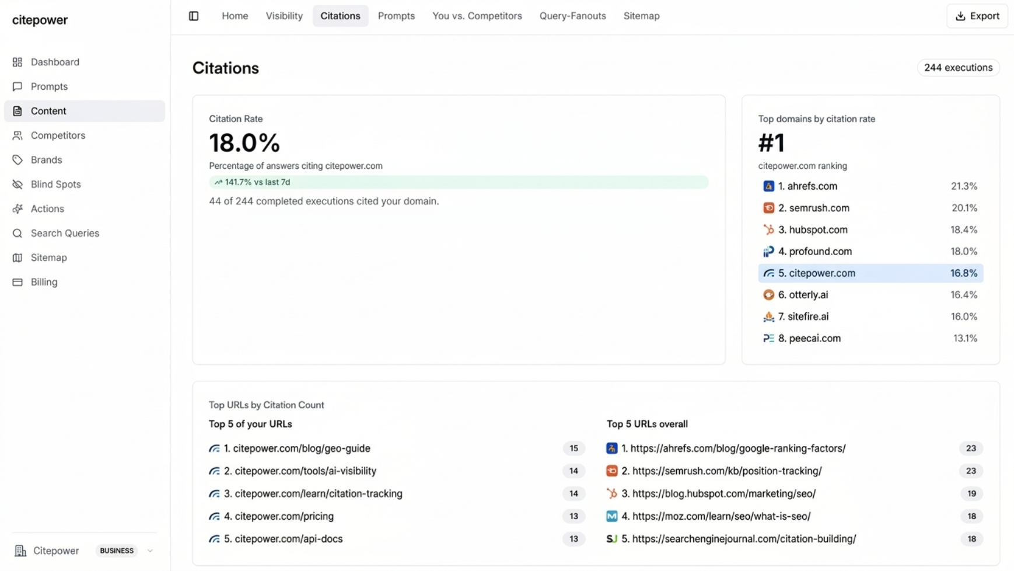
Task: Open the Content sidebar item
Action: click(85, 111)
